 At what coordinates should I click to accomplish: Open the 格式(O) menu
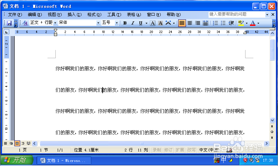94,15
